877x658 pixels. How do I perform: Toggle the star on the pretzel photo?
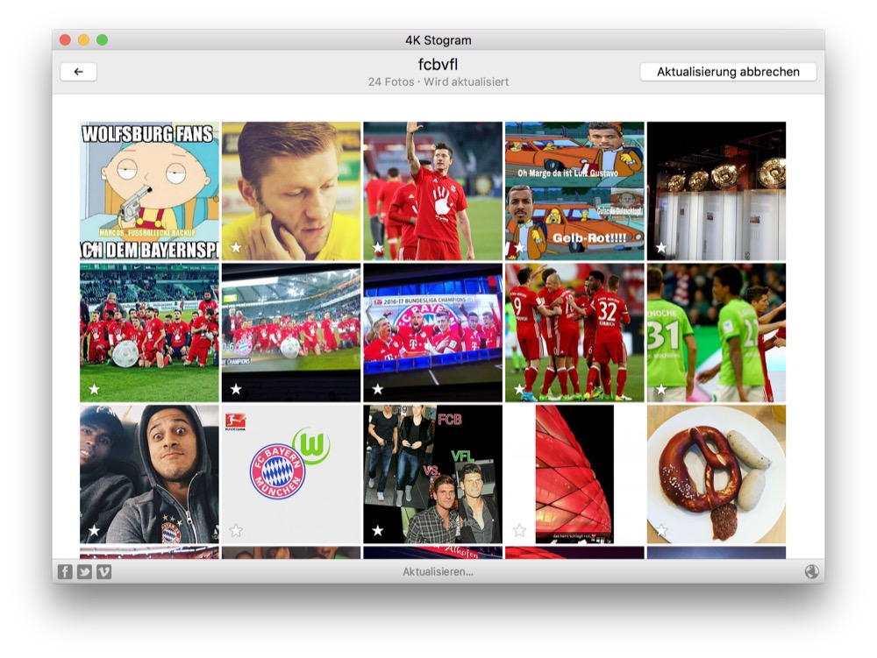661,530
